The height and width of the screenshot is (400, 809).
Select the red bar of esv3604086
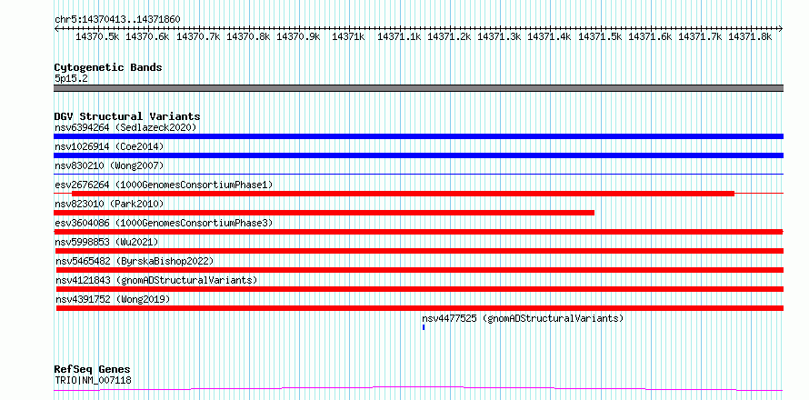tap(418, 232)
